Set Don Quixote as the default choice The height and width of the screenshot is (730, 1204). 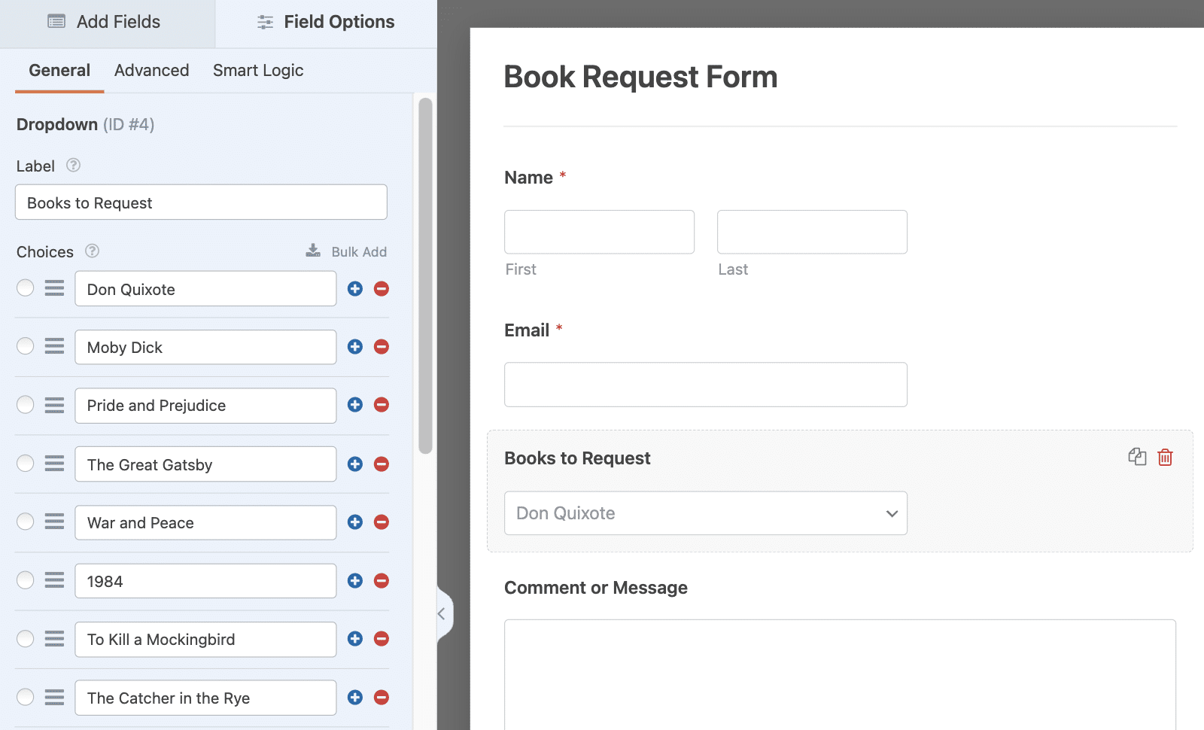[x=26, y=288]
